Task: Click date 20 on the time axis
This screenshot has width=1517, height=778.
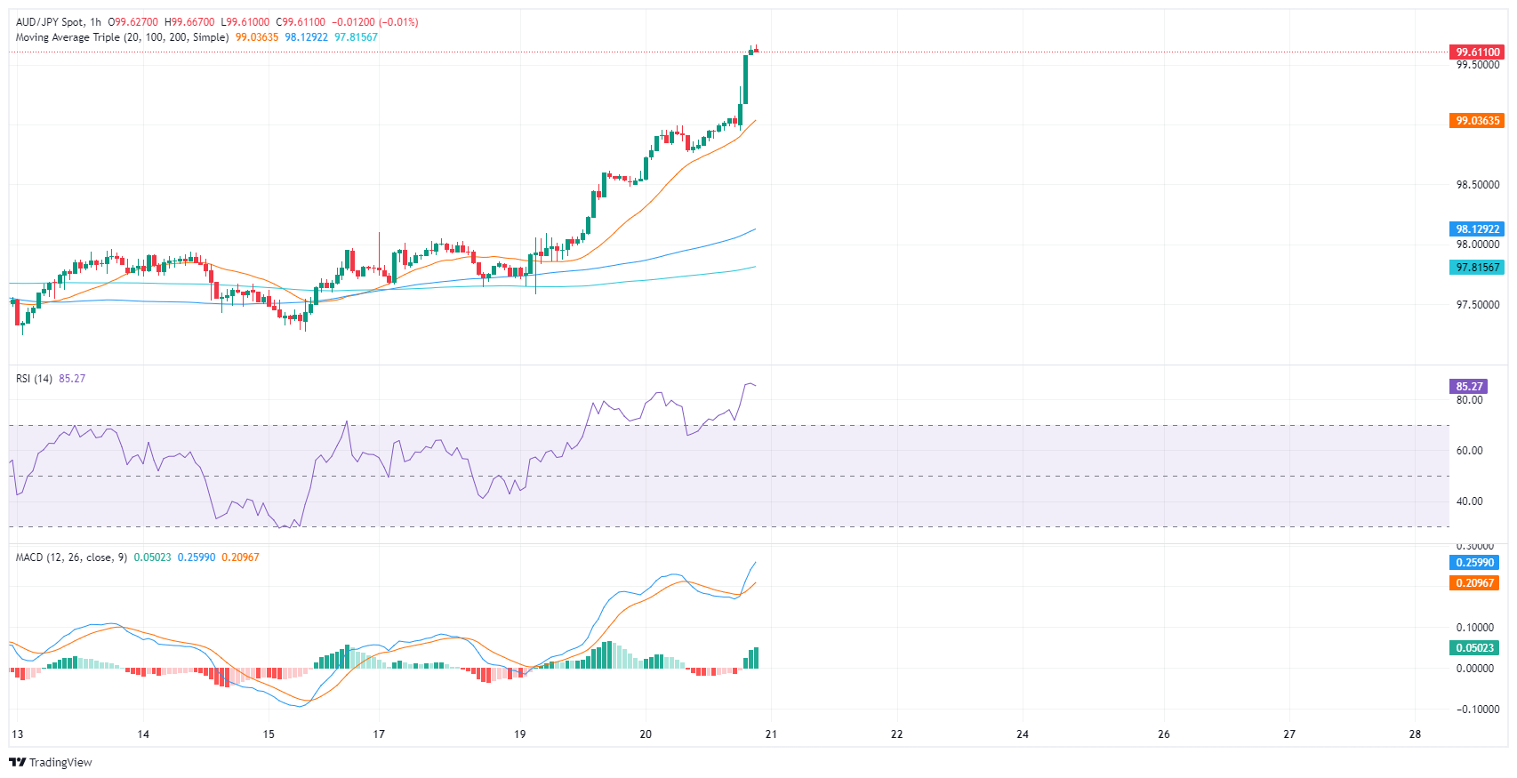Action: [x=646, y=734]
